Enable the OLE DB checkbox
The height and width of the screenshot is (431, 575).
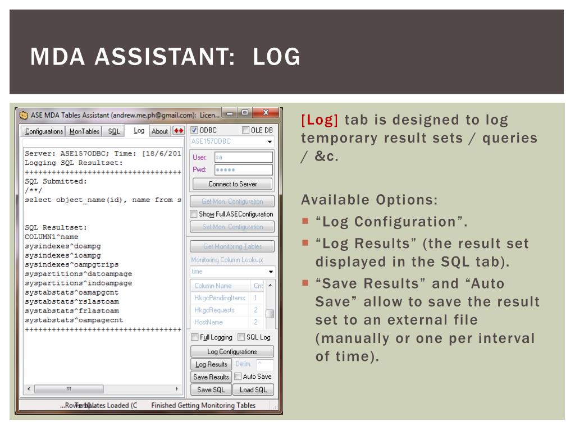coord(246,130)
